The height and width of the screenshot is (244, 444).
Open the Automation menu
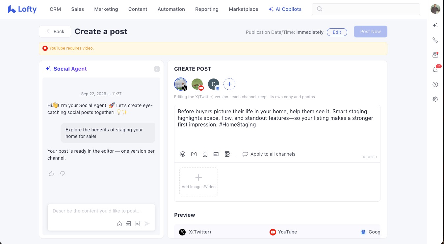pyautogui.click(x=171, y=9)
